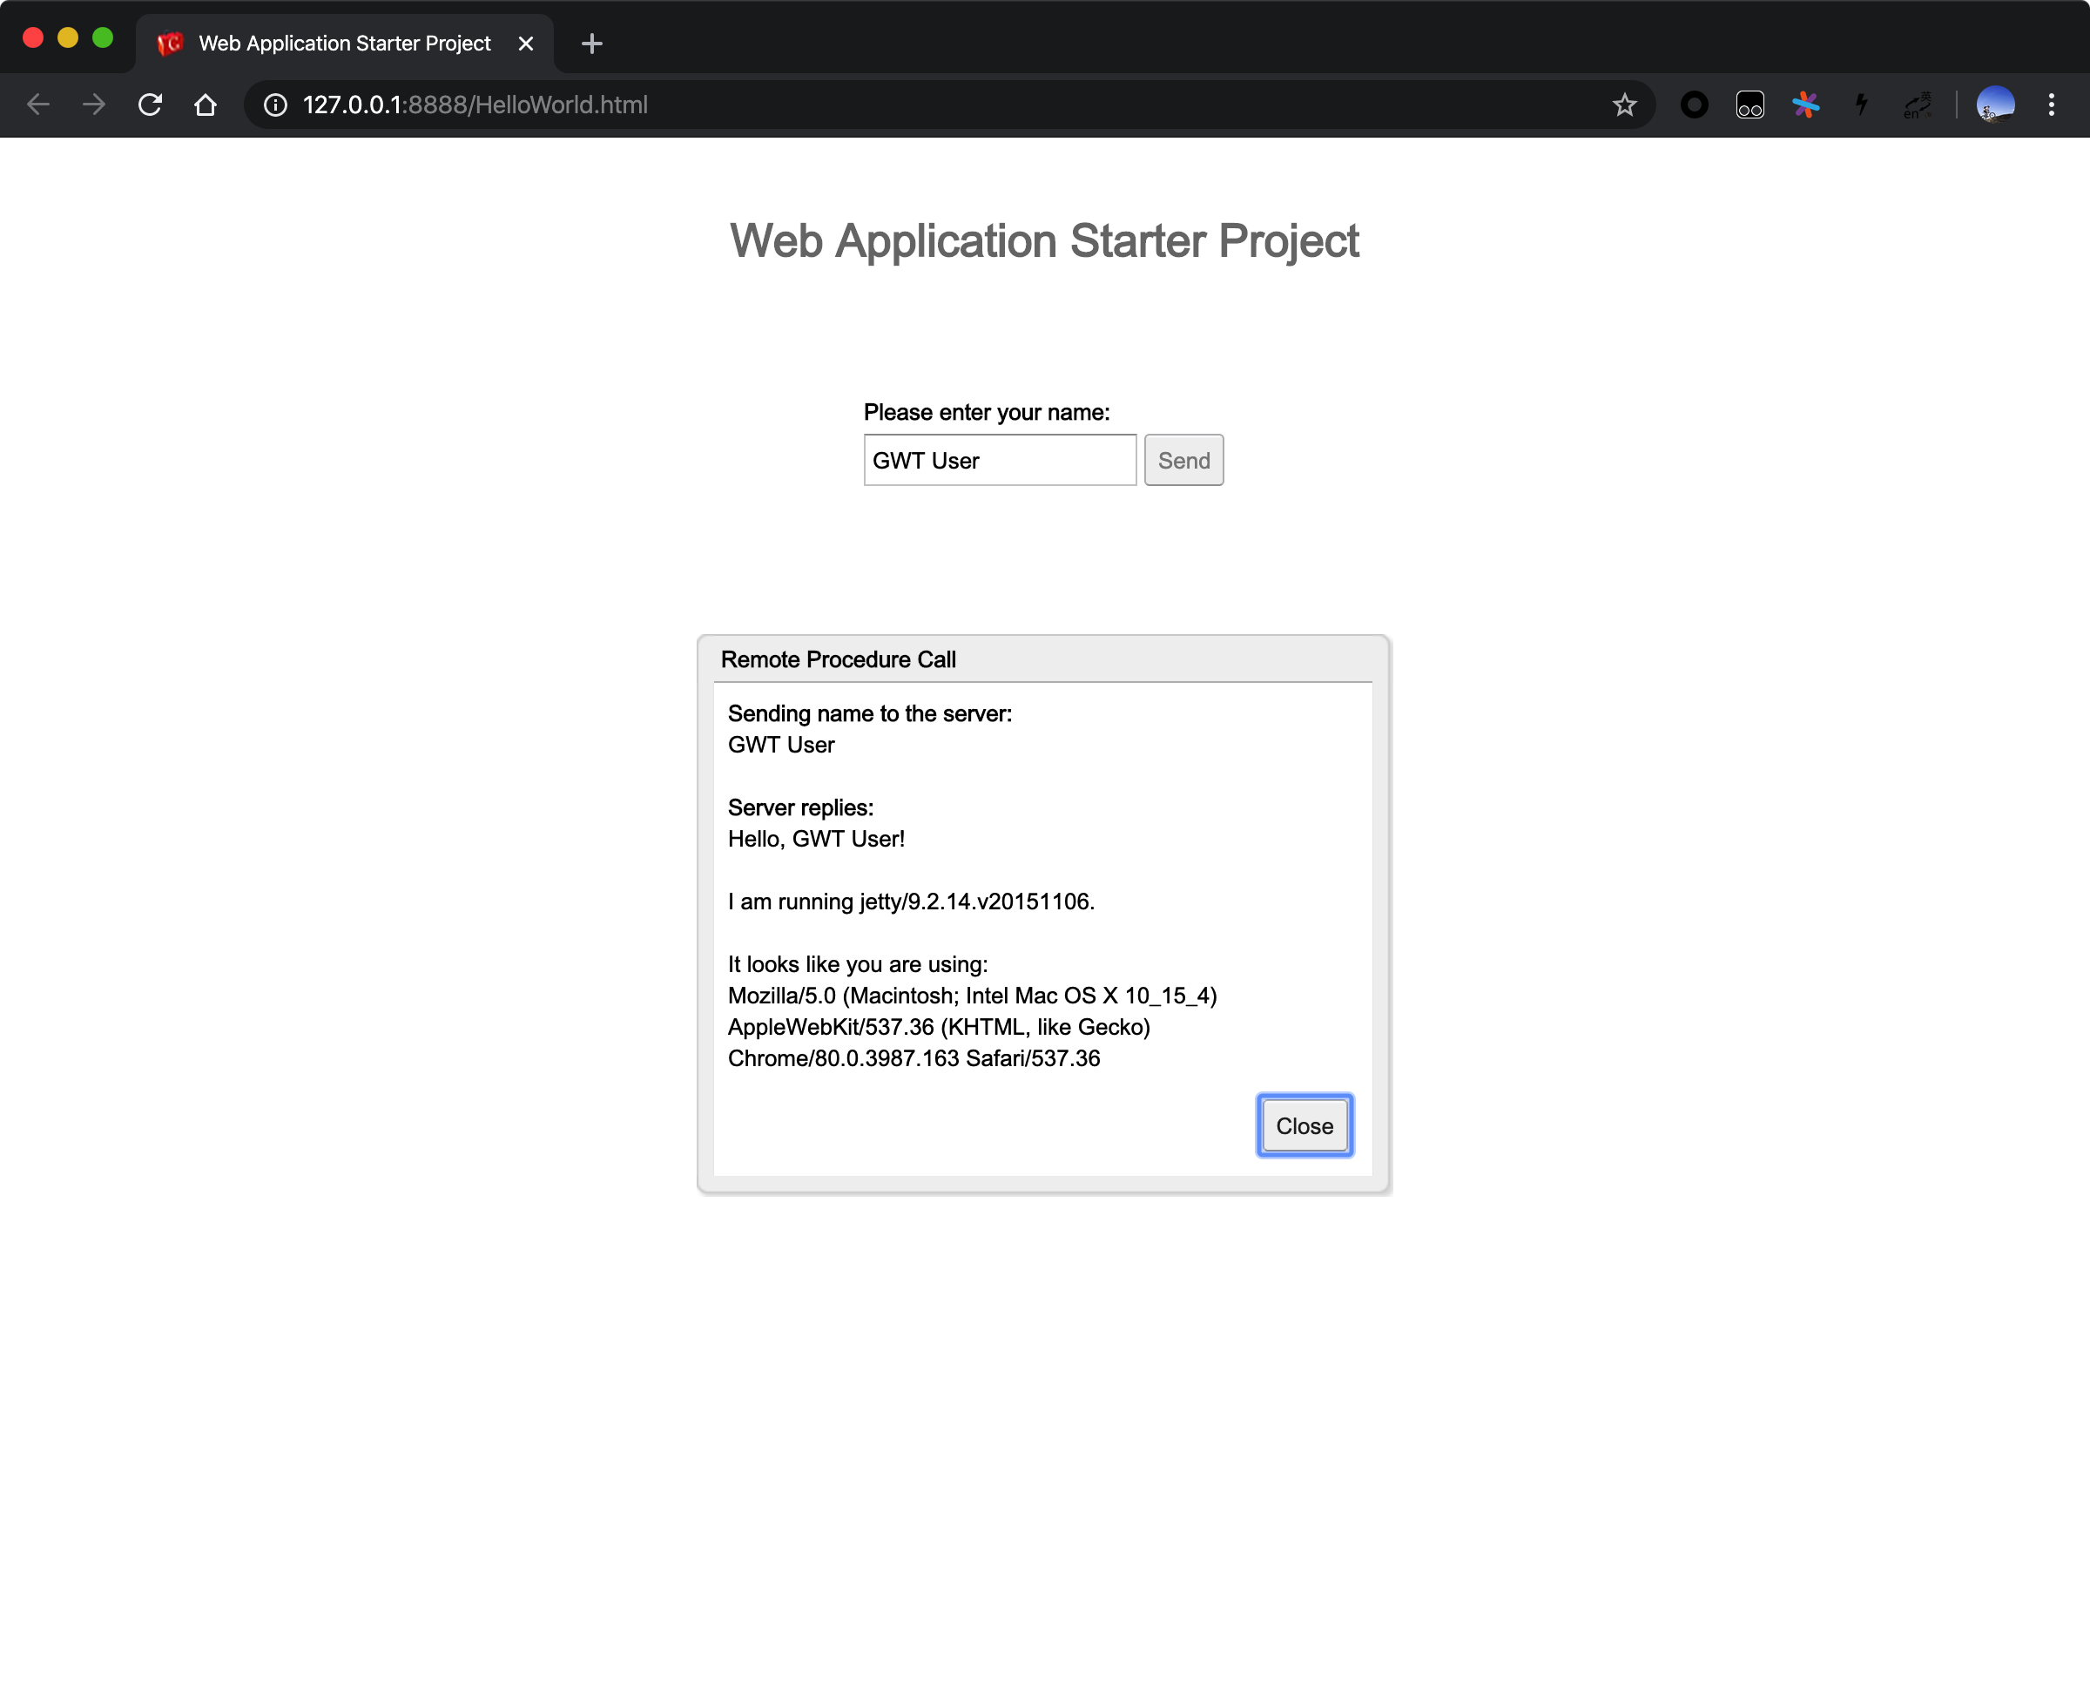The width and height of the screenshot is (2090, 1695).
Task: Open the user profile avatar
Action: click(1995, 105)
